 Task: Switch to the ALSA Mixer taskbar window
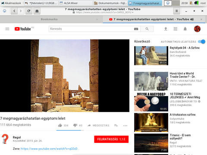[x=76, y=3]
